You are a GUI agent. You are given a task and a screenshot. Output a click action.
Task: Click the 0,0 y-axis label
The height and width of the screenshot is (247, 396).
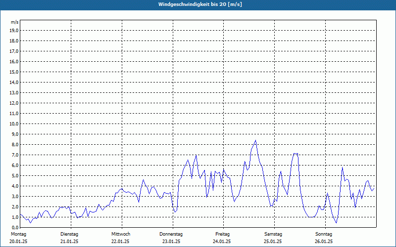click(15, 228)
